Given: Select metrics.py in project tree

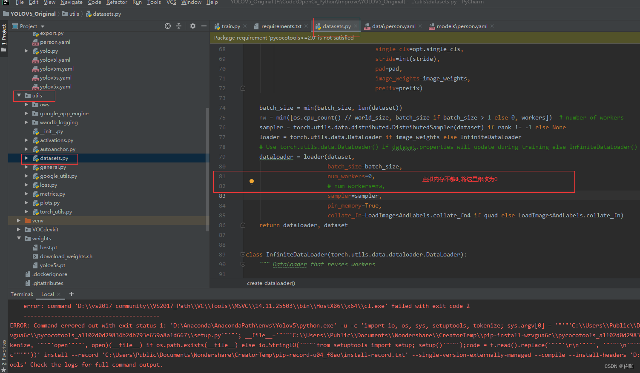Looking at the screenshot, I should click(x=52, y=194).
